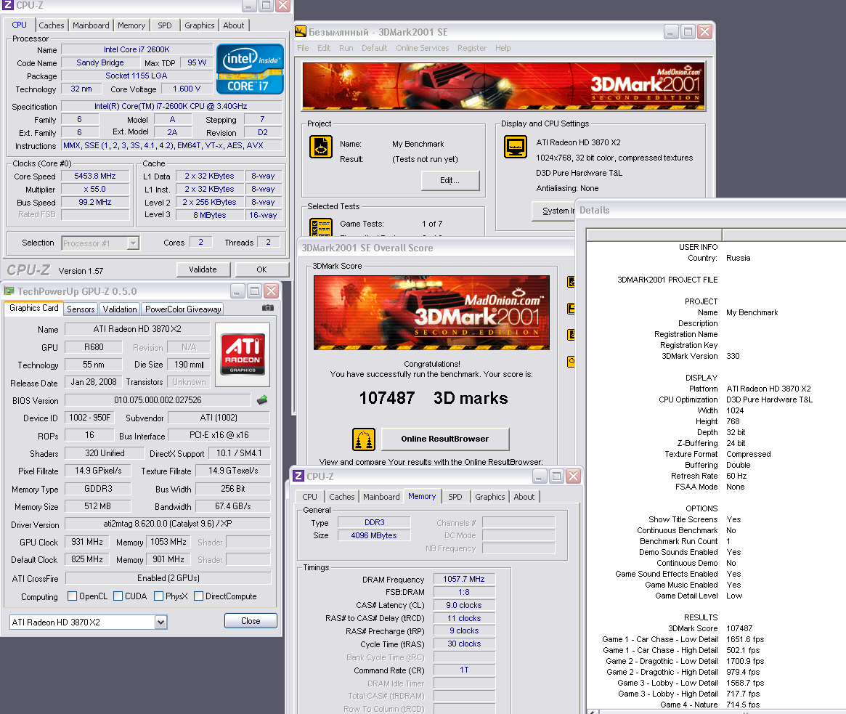Open the Processor #1 selection dropdown
Screen dimensions: 846x714
tap(133, 243)
